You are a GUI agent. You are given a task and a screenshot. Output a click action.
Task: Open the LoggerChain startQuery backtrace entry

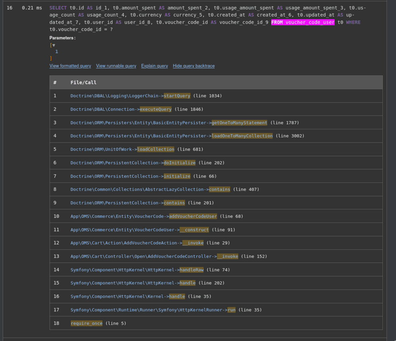(x=130, y=96)
